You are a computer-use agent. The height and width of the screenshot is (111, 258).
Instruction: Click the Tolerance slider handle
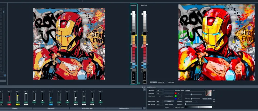(x=191, y=99)
